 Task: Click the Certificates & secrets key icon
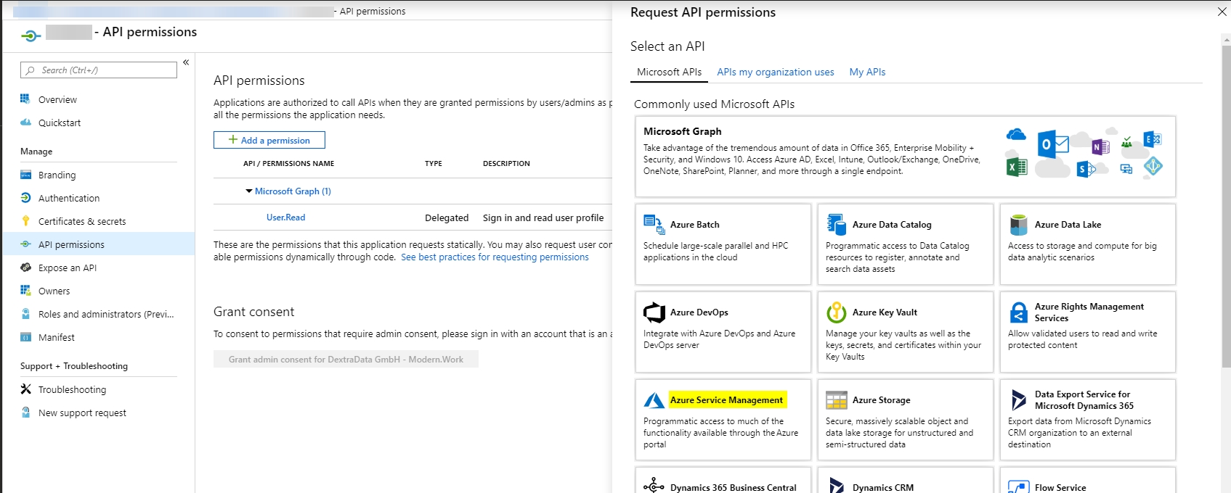(25, 221)
